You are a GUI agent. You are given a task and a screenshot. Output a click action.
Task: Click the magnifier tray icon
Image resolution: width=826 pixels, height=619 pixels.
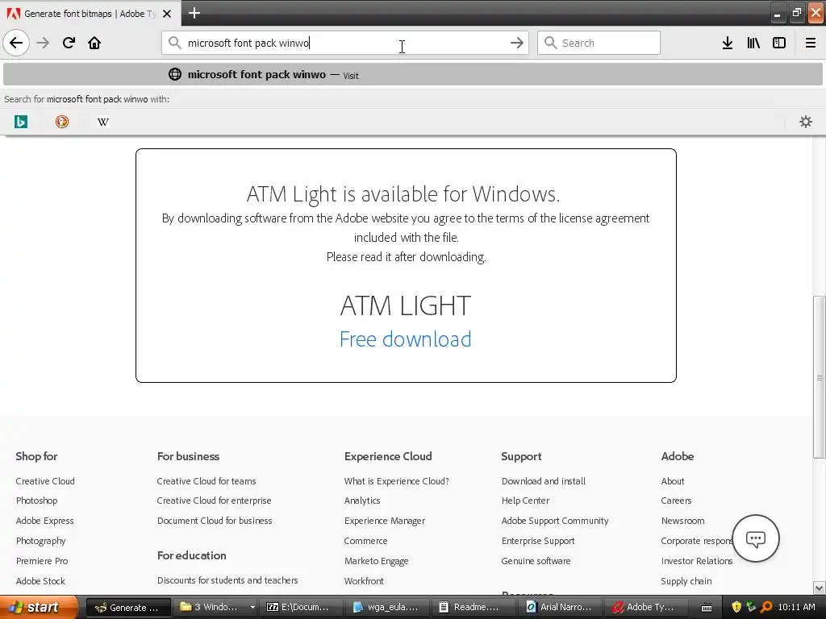(766, 607)
